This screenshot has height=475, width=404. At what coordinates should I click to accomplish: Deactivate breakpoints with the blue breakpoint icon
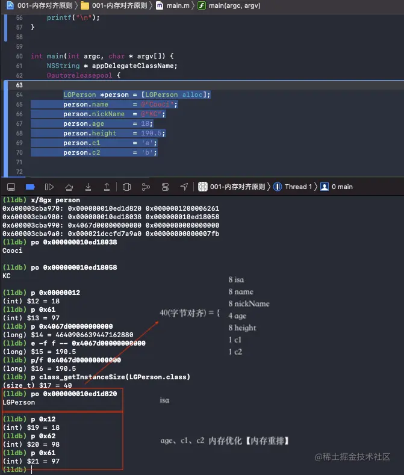click(30, 187)
